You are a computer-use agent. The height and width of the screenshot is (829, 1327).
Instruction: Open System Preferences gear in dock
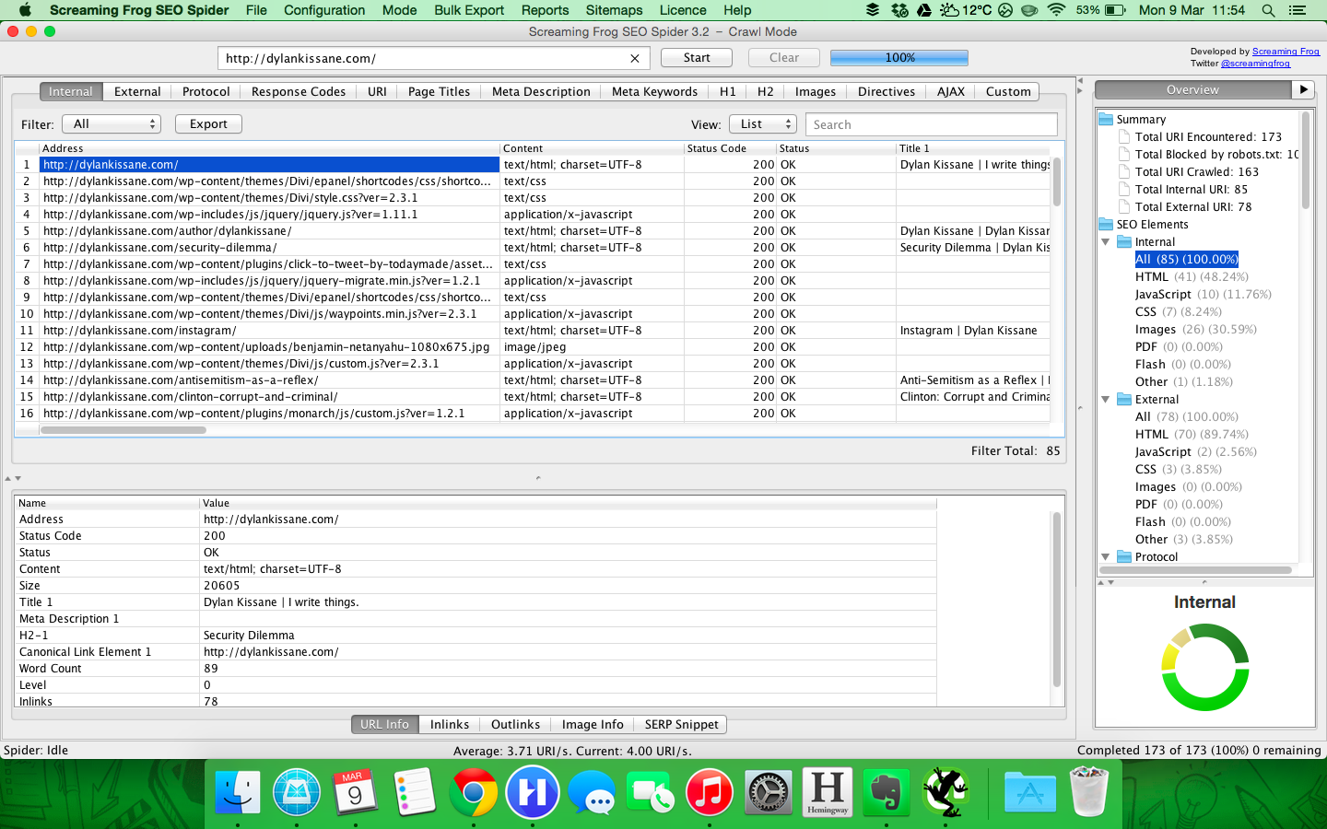(769, 791)
